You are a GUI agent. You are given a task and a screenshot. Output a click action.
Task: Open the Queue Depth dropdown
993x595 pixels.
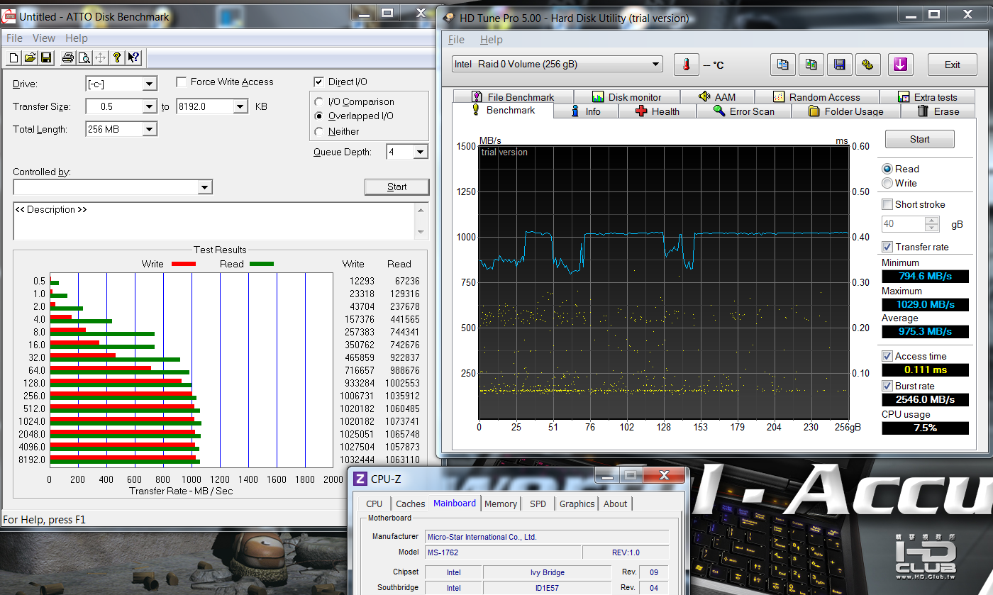(x=420, y=152)
